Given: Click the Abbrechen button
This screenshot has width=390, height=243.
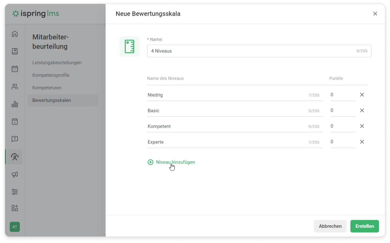Looking at the screenshot, I should tap(330, 226).
